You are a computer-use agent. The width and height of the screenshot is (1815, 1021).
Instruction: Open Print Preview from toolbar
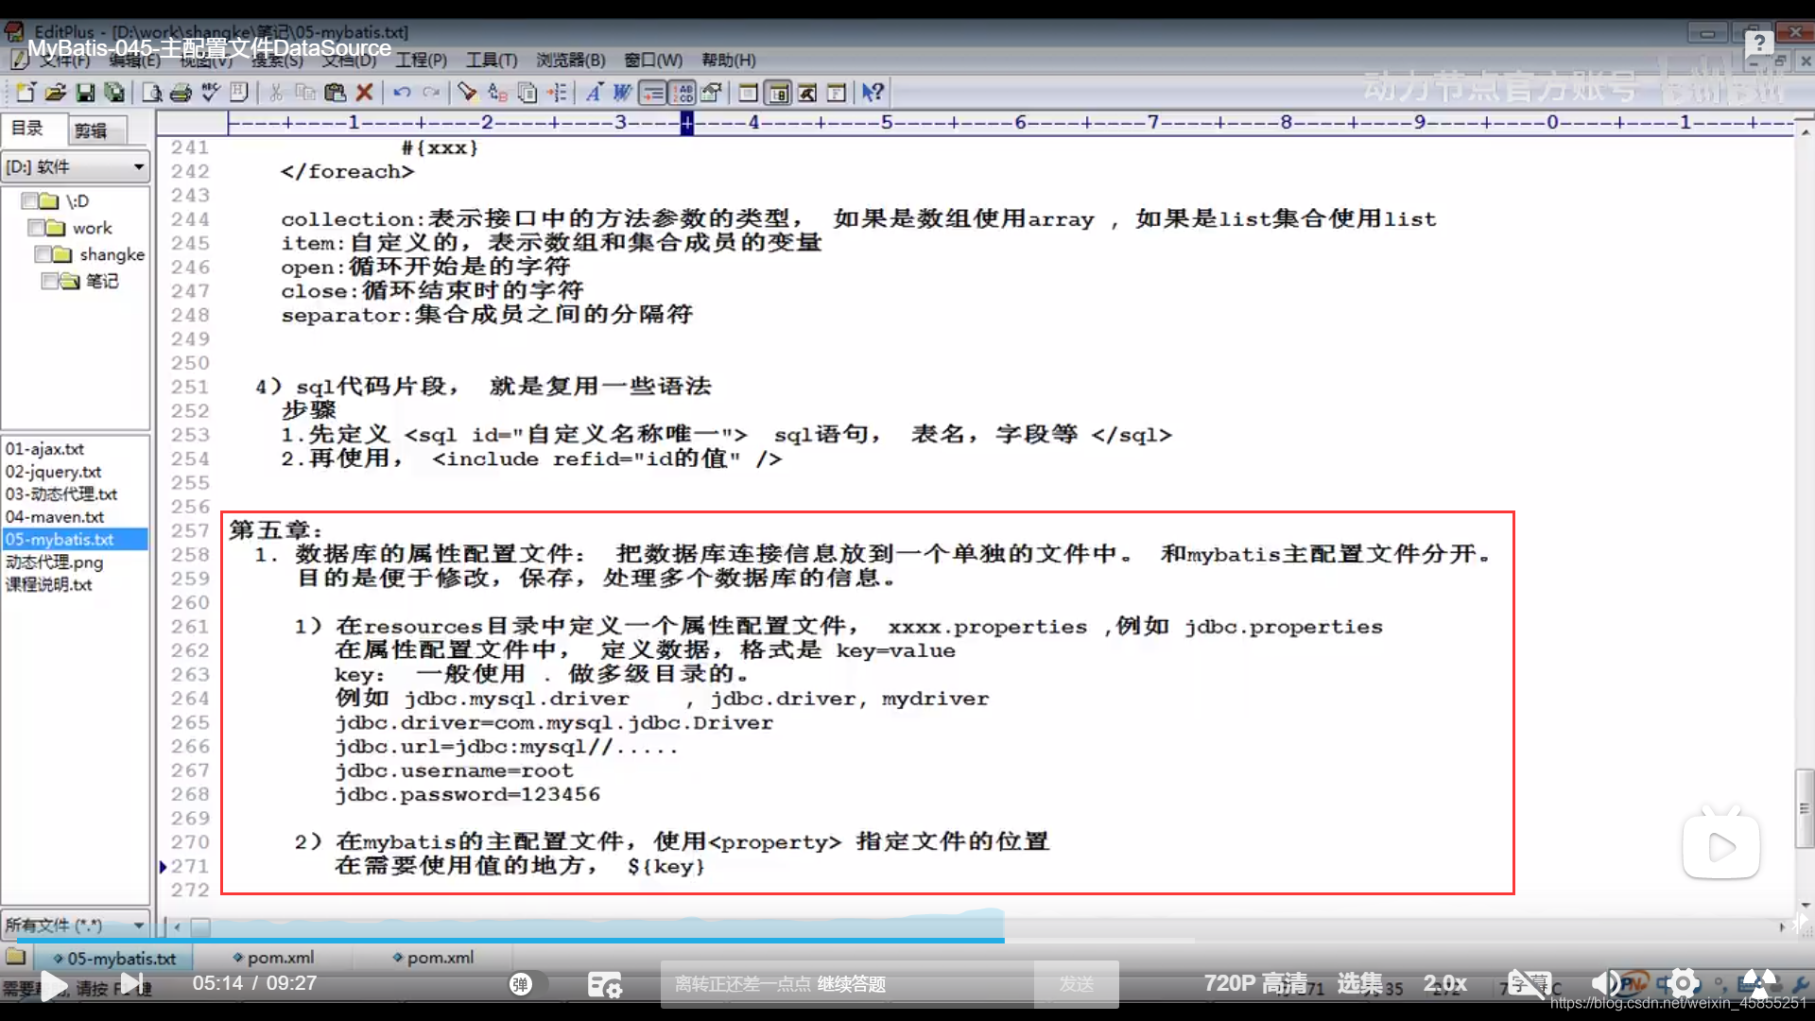point(151,92)
